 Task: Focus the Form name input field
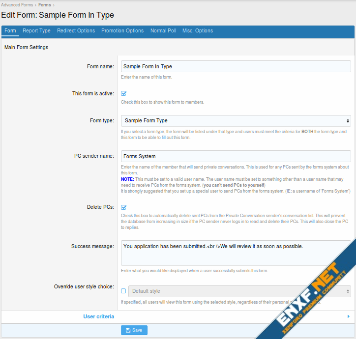click(x=236, y=66)
